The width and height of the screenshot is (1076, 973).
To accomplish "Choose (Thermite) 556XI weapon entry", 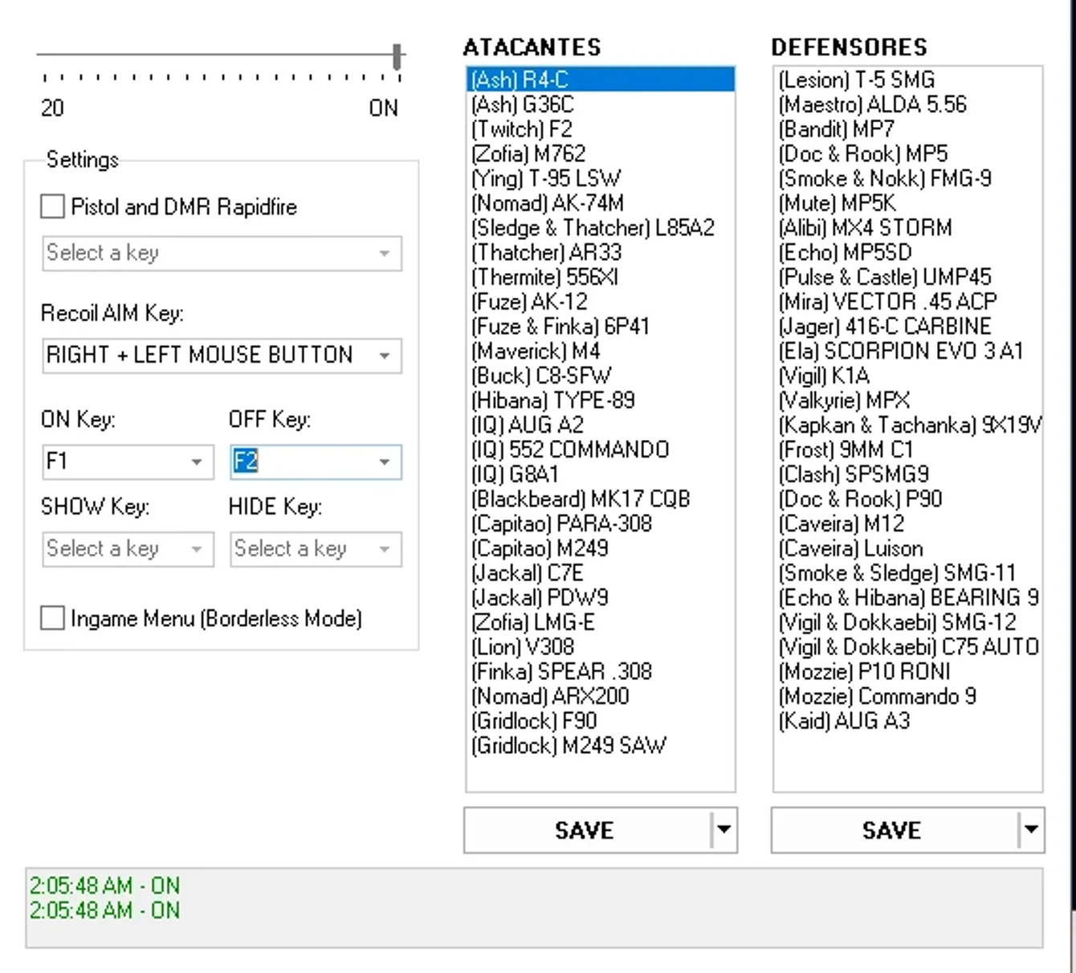I will pos(600,277).
